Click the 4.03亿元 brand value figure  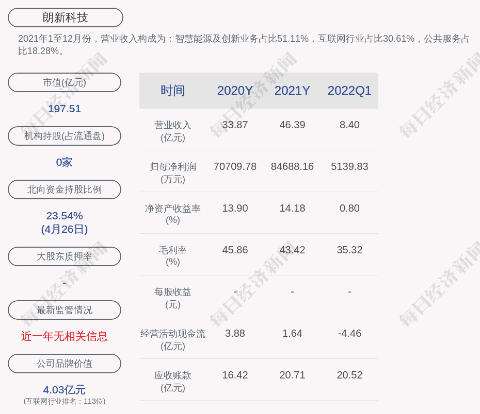coord(65,390)
